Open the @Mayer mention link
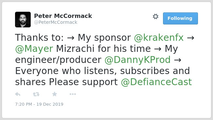This screenshot has height=120, width=213. pyautogui.click(x=34, y=49)
